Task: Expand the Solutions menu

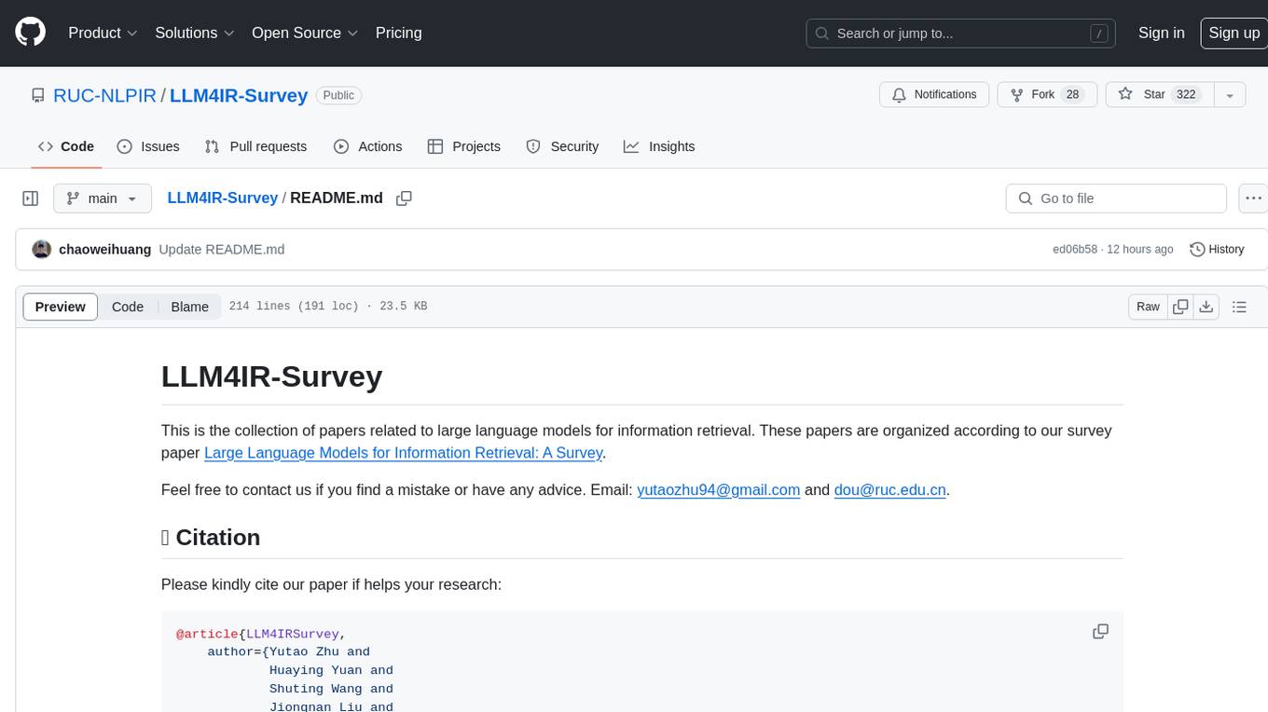Action: 195,33
